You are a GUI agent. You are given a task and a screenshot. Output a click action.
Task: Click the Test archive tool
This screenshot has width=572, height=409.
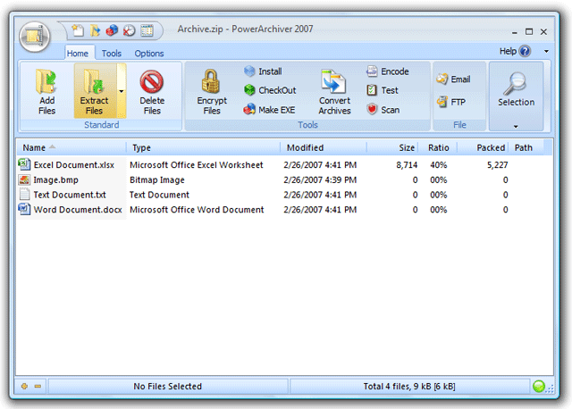point(382,90)
